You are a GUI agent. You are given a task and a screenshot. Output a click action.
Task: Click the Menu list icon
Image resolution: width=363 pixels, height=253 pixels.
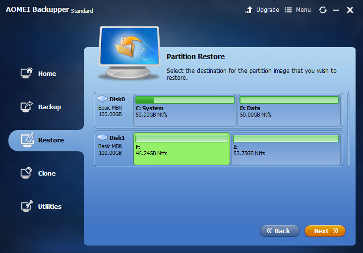pyautogui.click(x=288, y=10)
